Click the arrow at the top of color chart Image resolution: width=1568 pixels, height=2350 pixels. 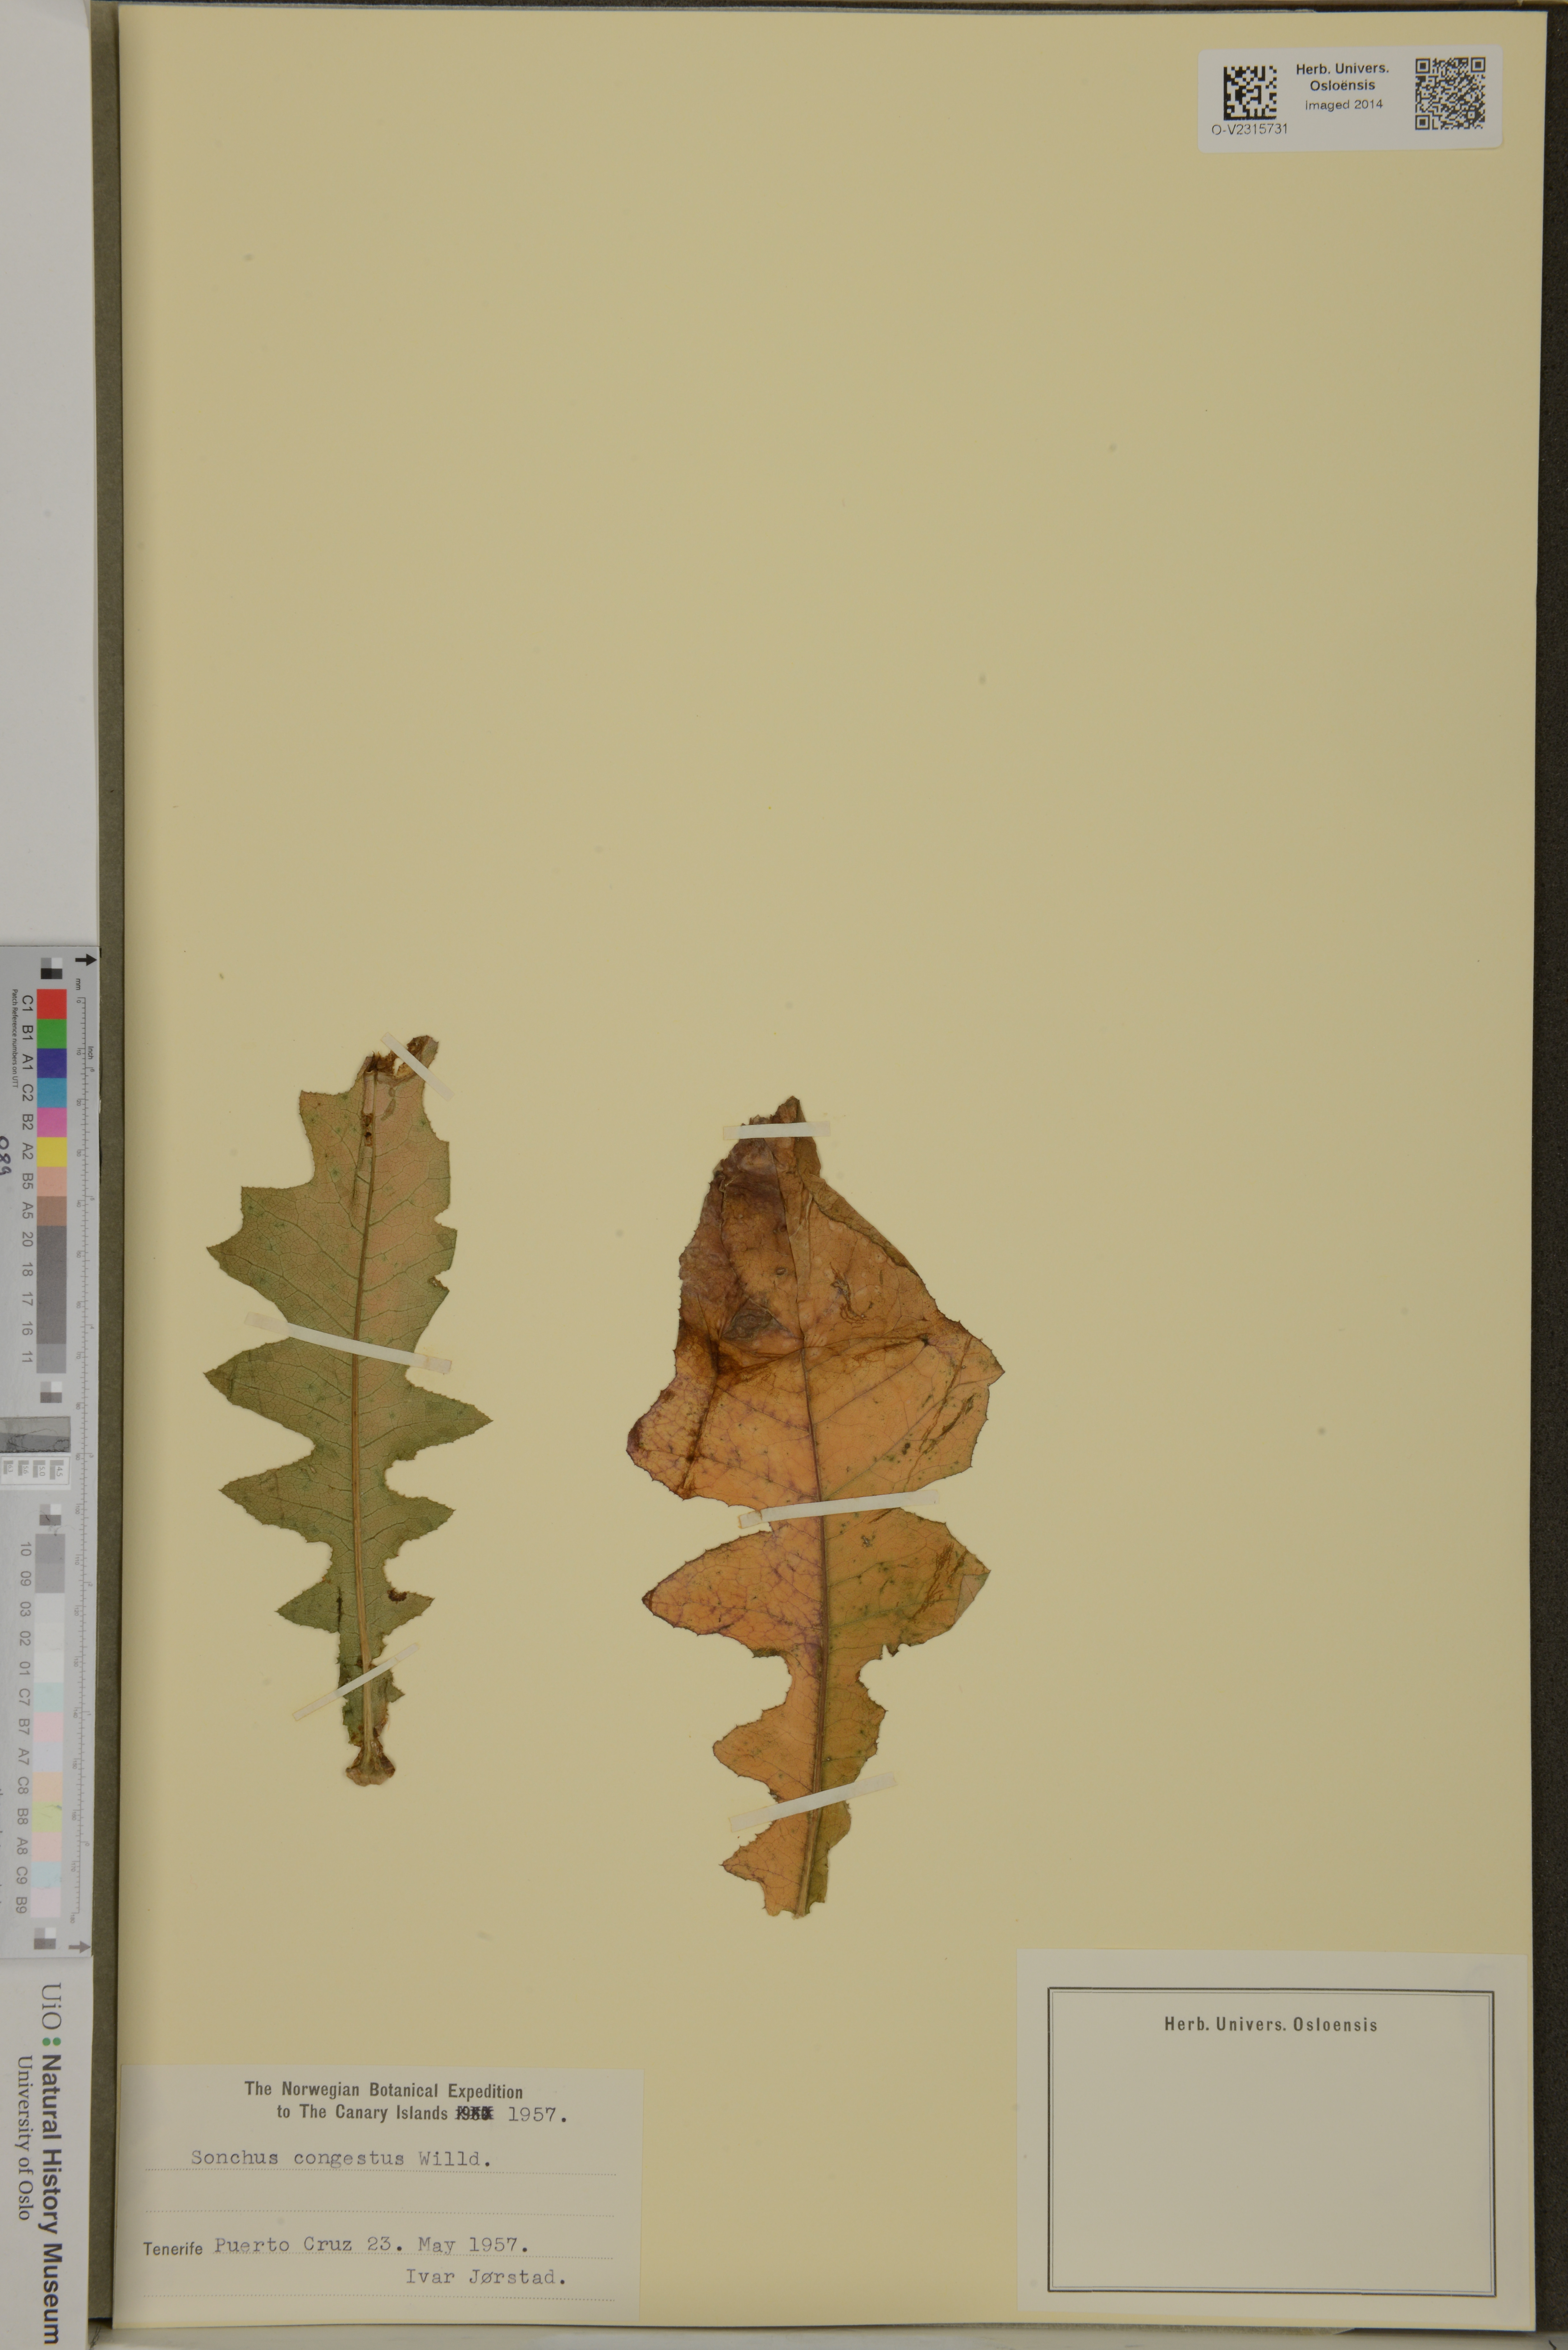click(x=86, y=960)
